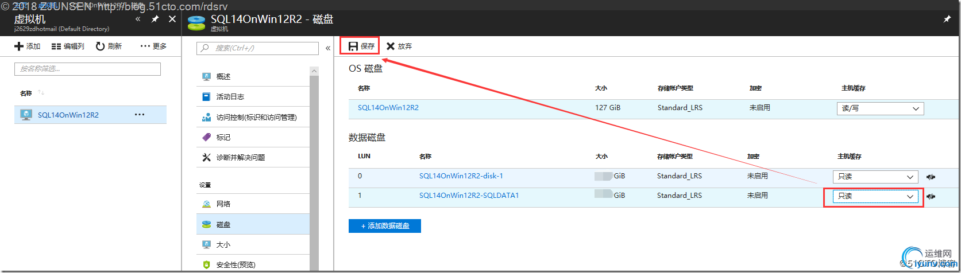
Task: Close the 虚拟机 blade
Action: tap(172, 19)
